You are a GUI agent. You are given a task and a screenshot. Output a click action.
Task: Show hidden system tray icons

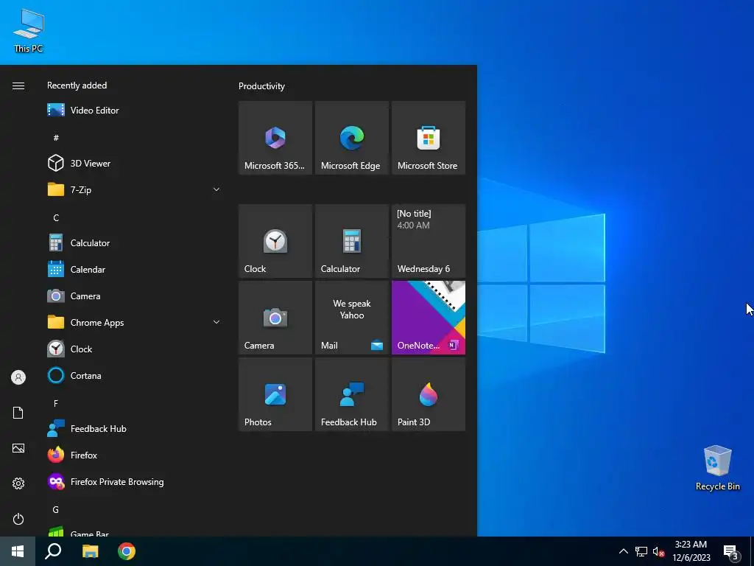[x=623, y=551]
